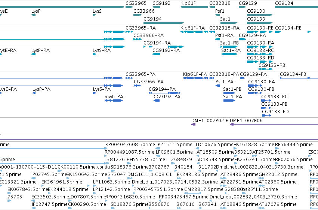
Task: Click the CG9194 gene label
Action: tap(152, 19)
